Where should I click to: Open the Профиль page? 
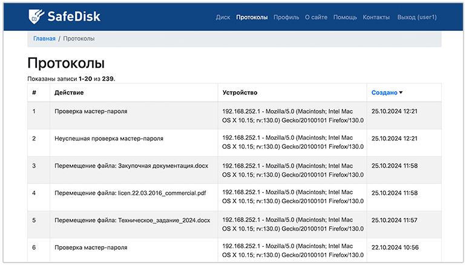pos(286,18)
